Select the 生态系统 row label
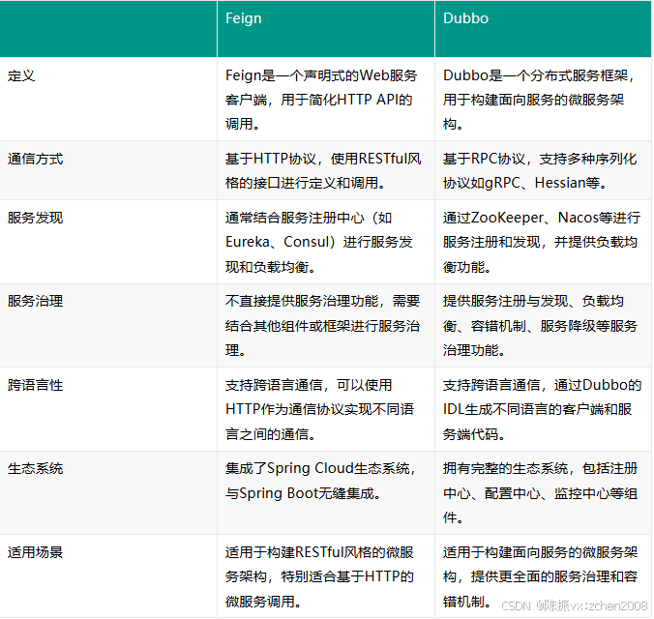Image resolution: width=654 pixels, height=619 pixels. (x=35, y=468)
